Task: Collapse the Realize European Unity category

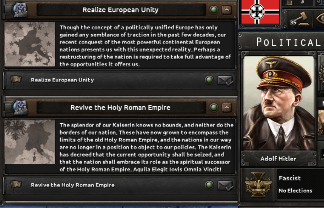Action: (x=227, y=10)
